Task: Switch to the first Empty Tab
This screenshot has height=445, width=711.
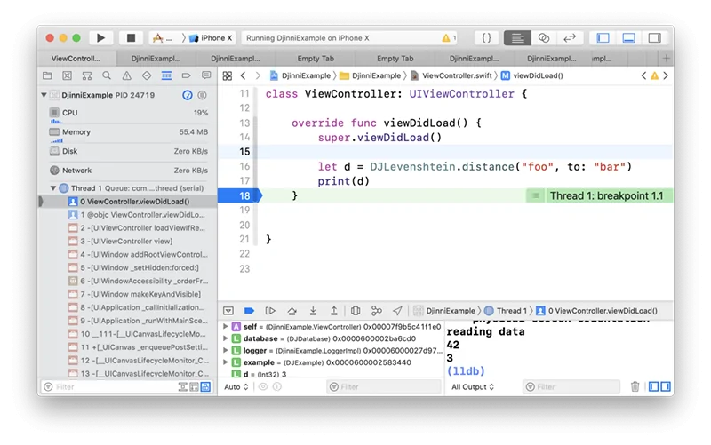Action: tap(315, 59)
